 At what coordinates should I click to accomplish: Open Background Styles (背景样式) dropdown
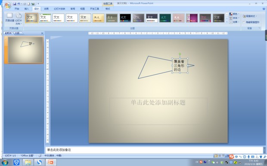[x=250, y=16]
